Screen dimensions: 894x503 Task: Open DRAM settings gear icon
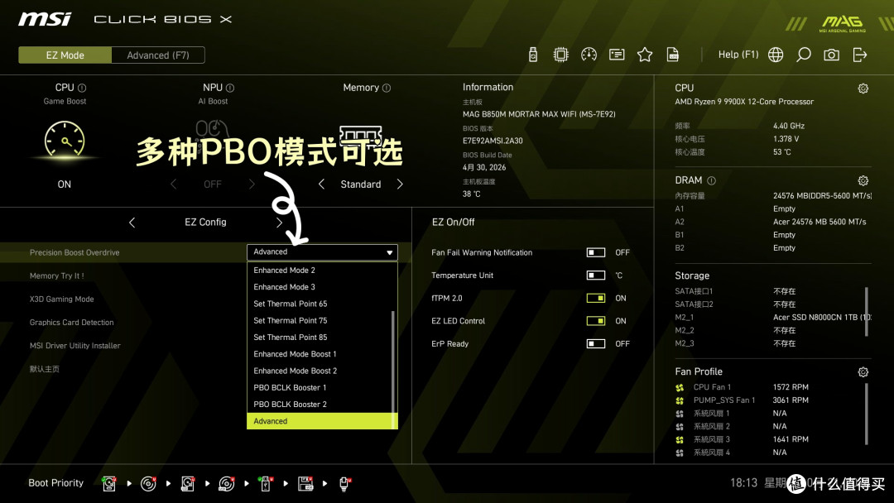pyautogui.click(x=863, y=180)
